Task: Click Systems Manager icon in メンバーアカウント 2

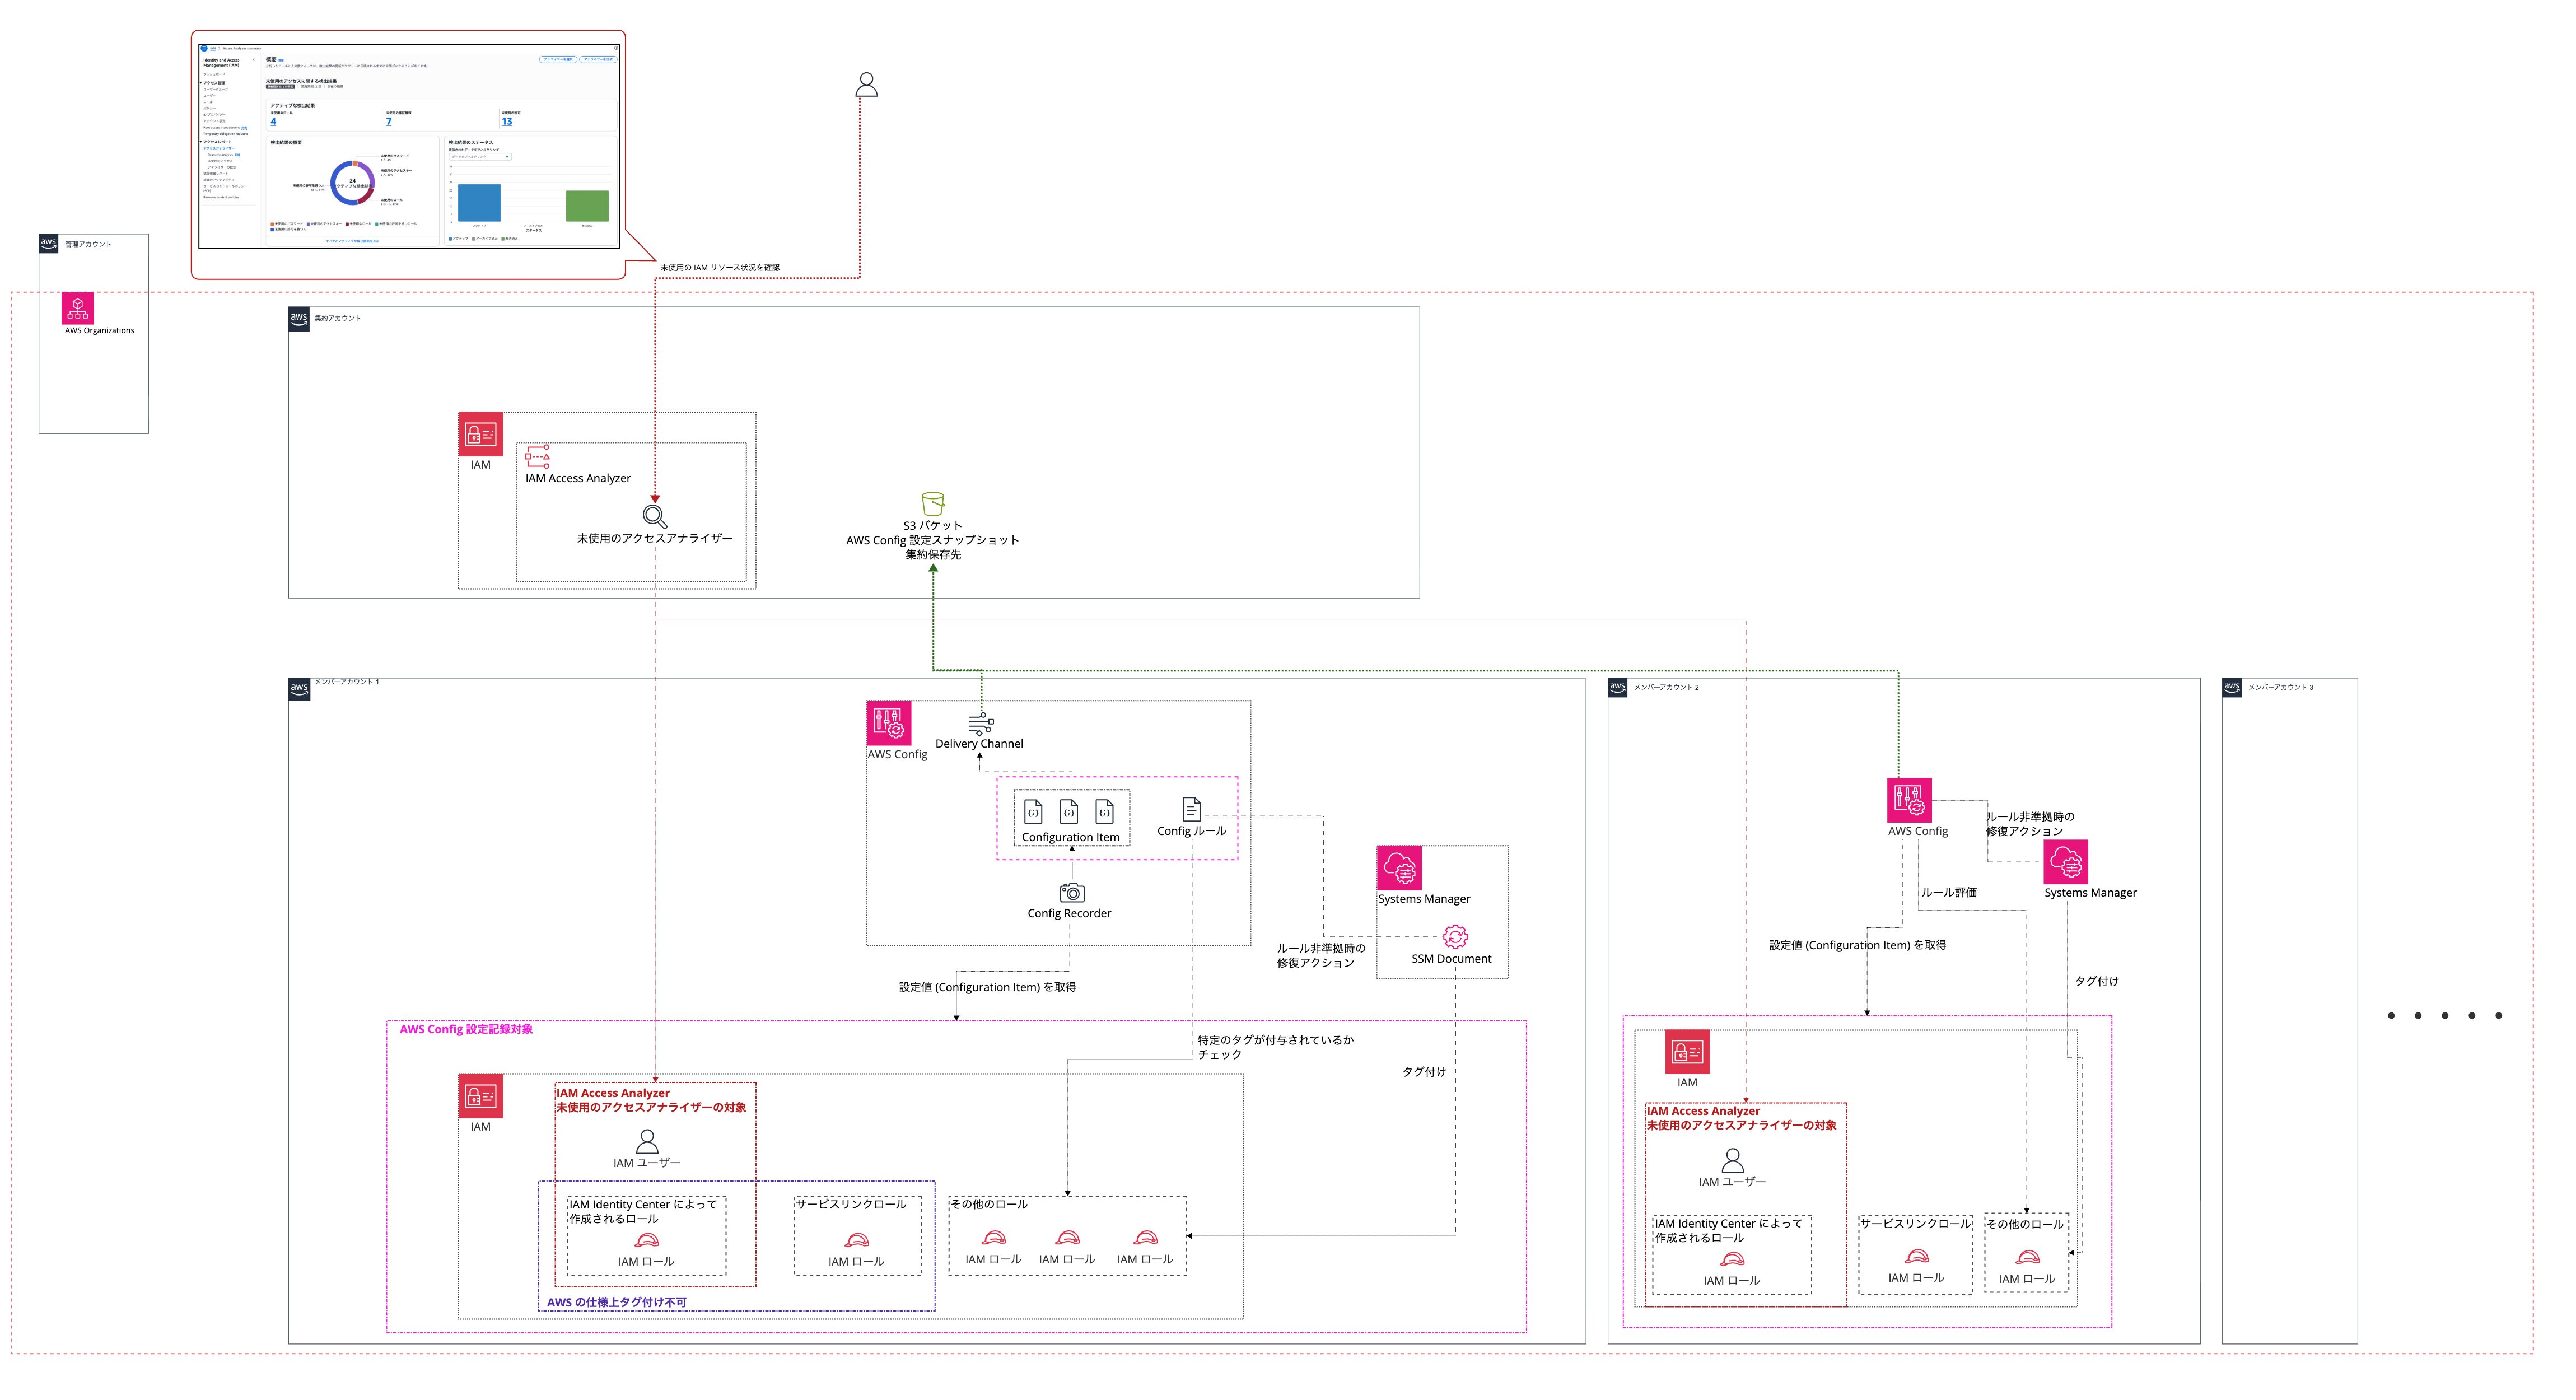Action: (2065, 862)
